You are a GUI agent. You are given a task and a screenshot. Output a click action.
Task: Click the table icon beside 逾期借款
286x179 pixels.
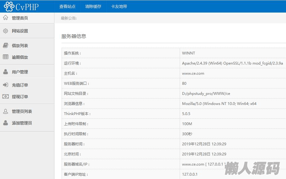[x=6, y=57]
